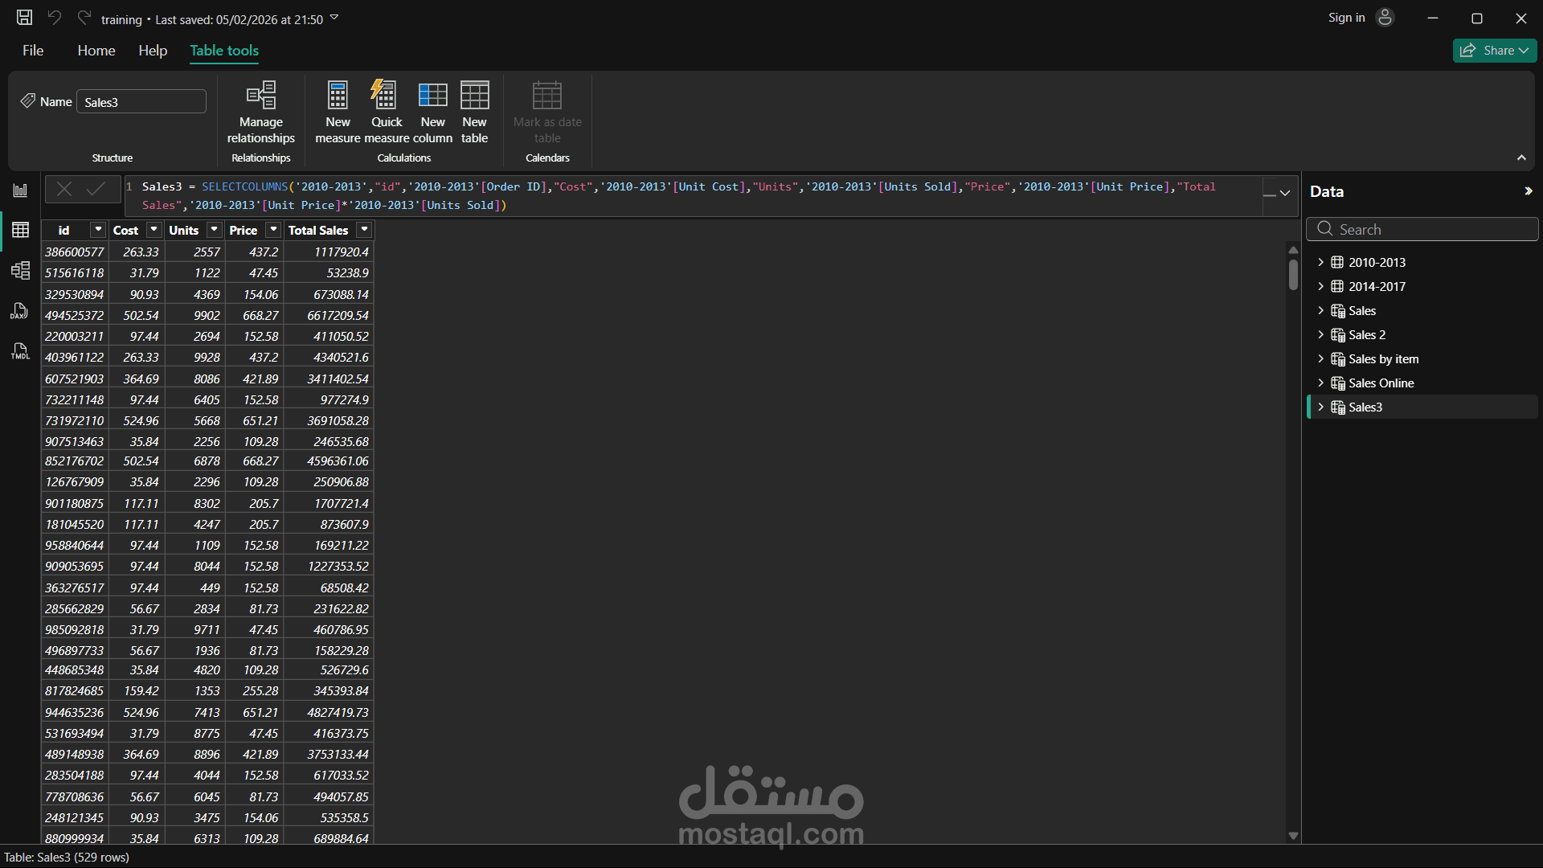
Task: Open TMDL view icon in sidebar
Action: coord(20,351)
